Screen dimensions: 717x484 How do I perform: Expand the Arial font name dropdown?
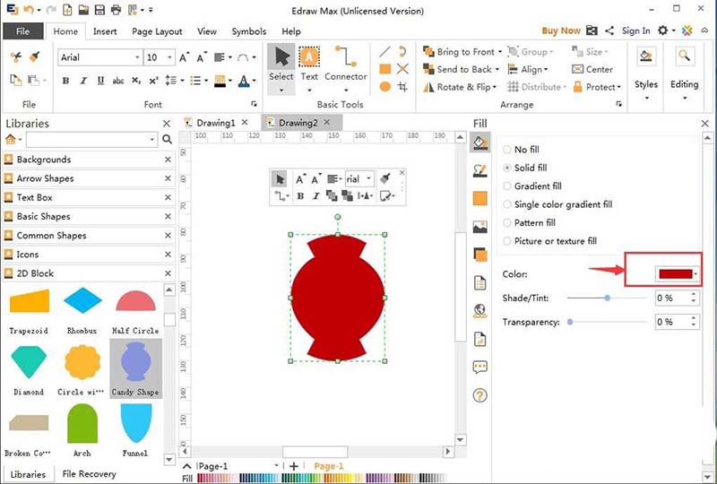point(136,57)
